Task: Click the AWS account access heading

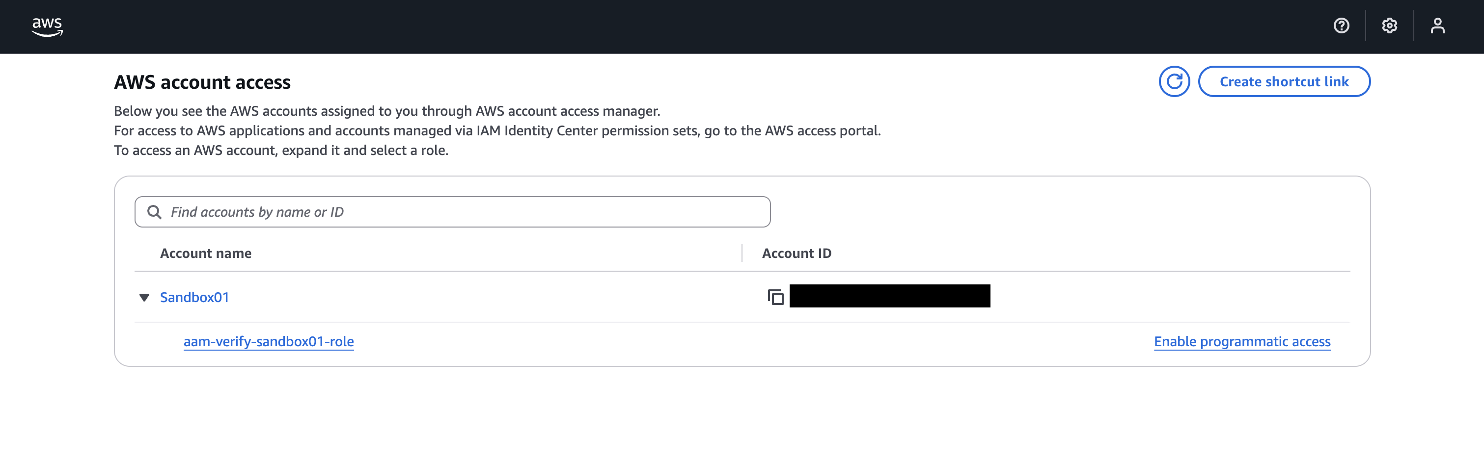Action: pyautogui.click(x=202, y=82)
